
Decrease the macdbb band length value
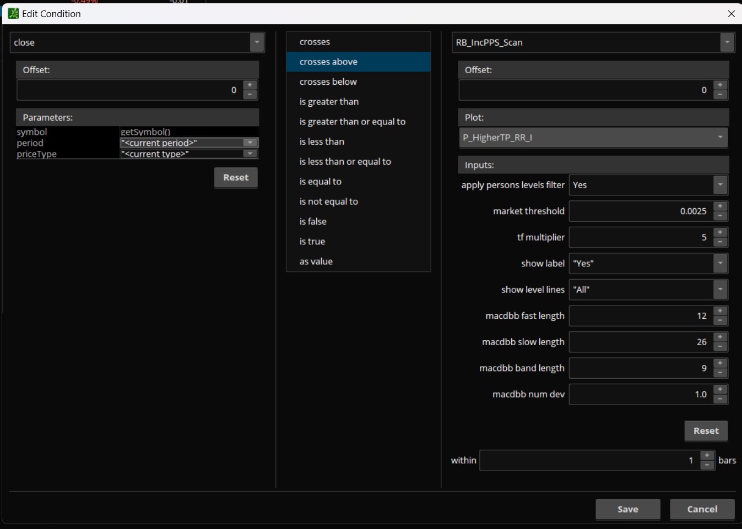click(x=720, y=373)
